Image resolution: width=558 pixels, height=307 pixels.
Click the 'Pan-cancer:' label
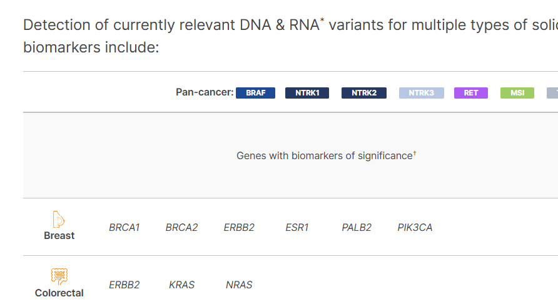tap(205, 93)
